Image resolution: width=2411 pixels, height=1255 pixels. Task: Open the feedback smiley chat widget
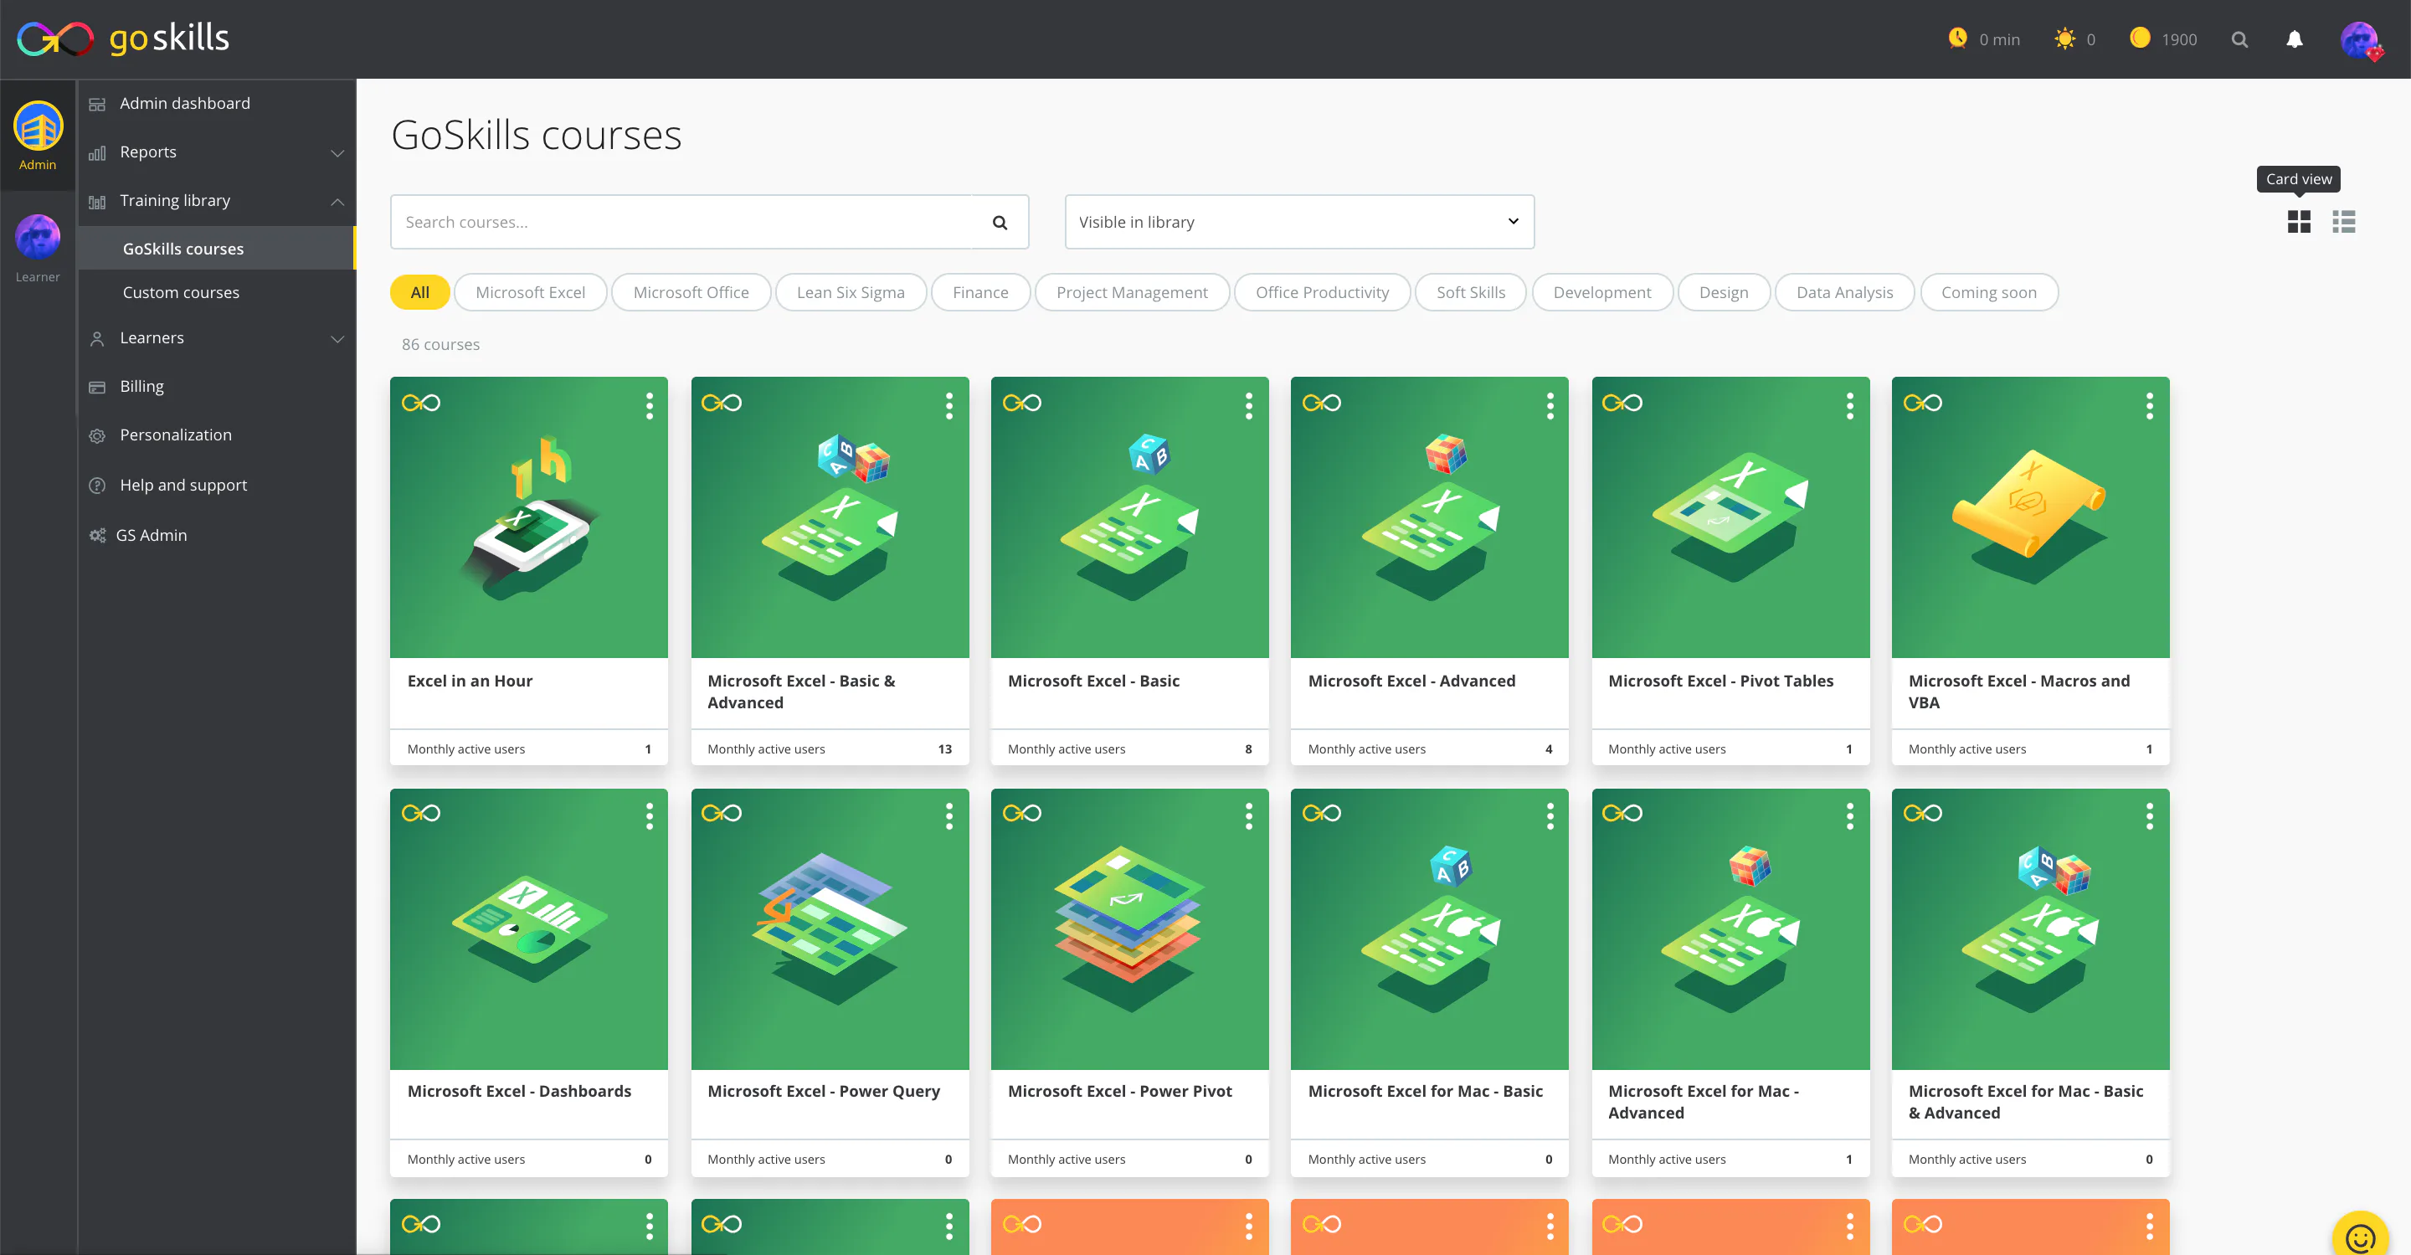(x=2360, y=1237)
